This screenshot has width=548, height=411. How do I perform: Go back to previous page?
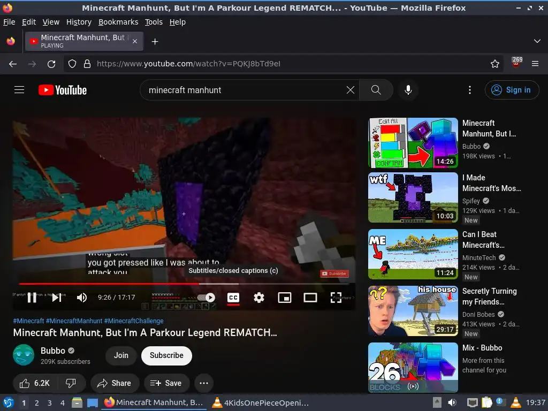coord(13,64)
